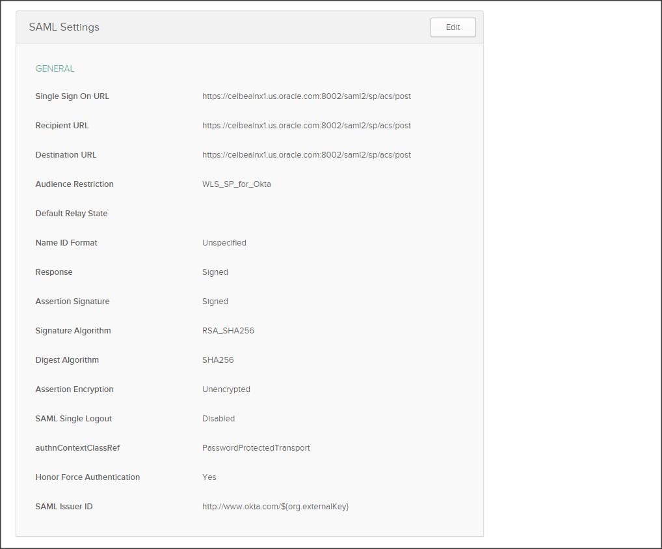Viewport: 662px width, 549px height.
Task: Click the Unencrypted assertion encryption value
Action: tap(226, 389)
